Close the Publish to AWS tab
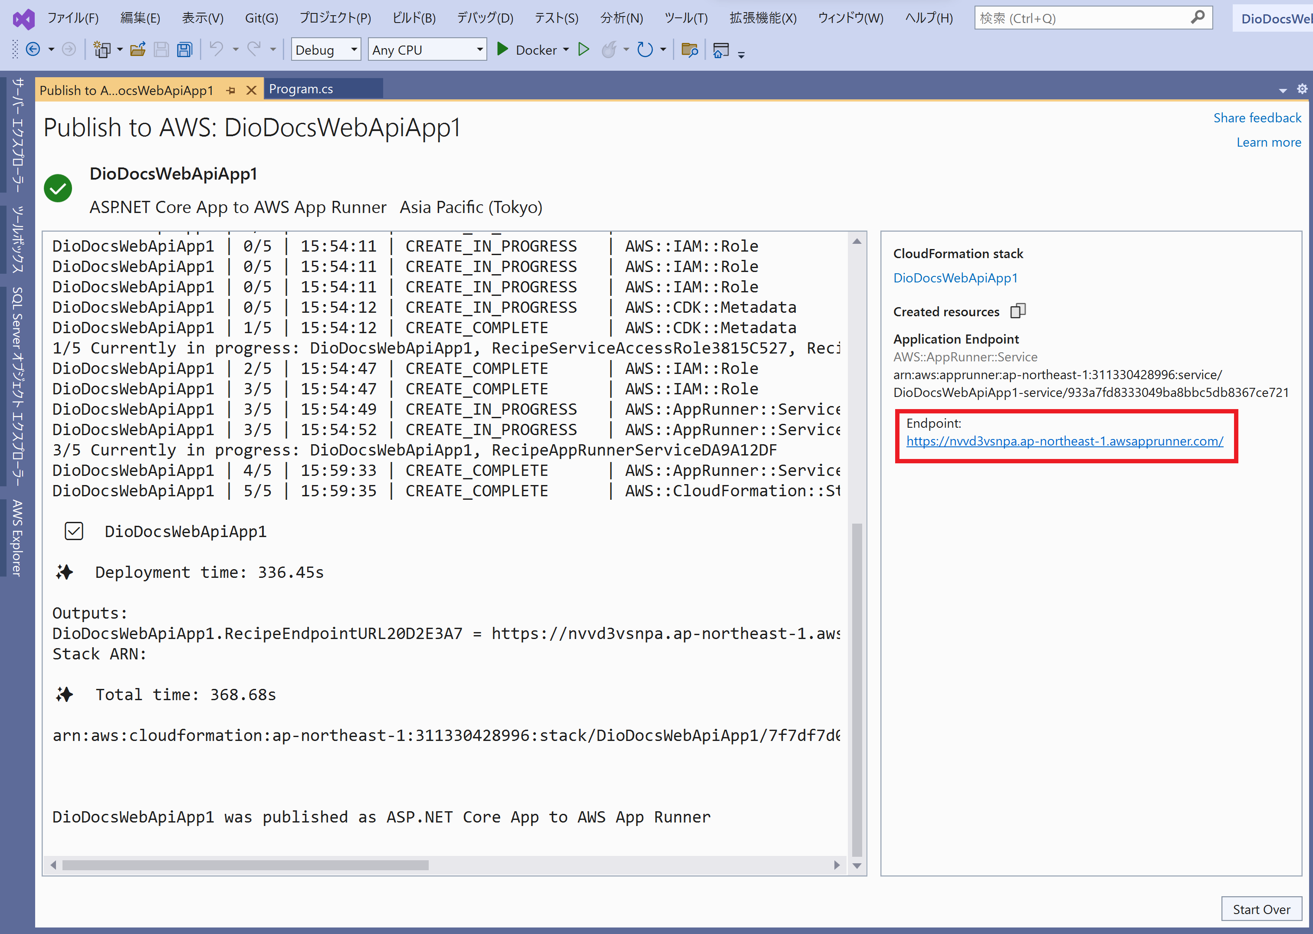Screen dimensions: 1313x934 click(x=251, y=90)
